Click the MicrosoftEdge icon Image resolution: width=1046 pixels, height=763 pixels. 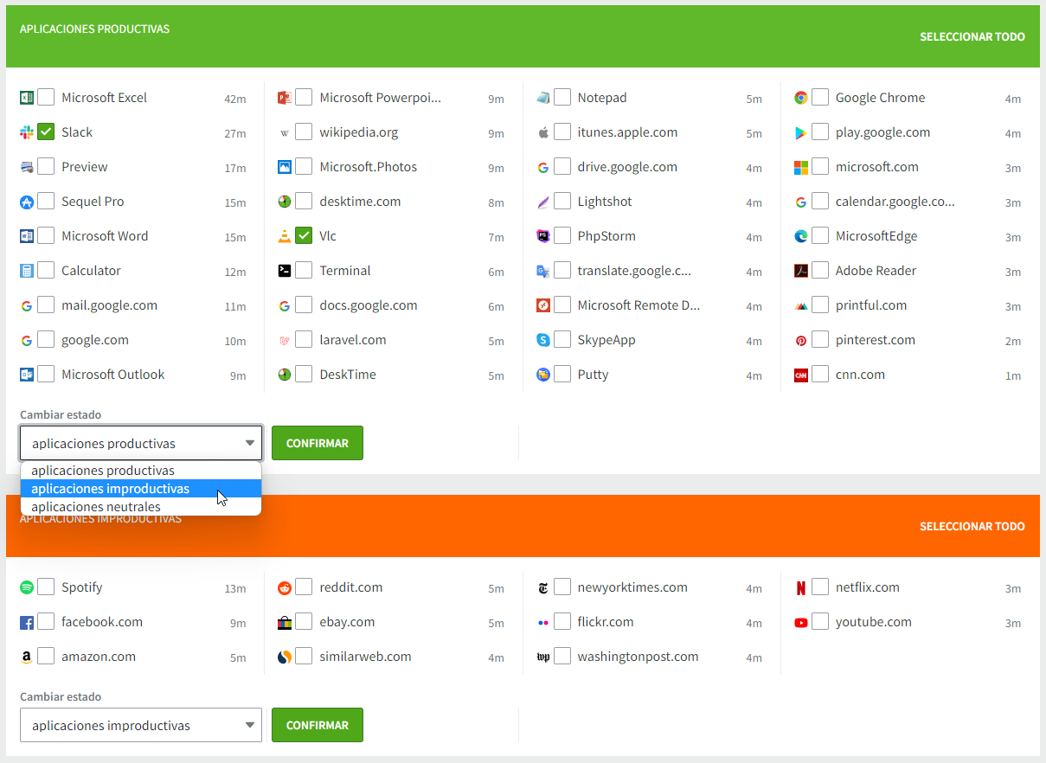click(x=801, y=236)
